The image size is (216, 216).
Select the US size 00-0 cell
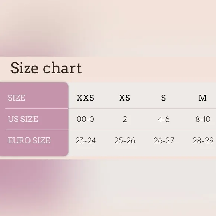(86, 119)
